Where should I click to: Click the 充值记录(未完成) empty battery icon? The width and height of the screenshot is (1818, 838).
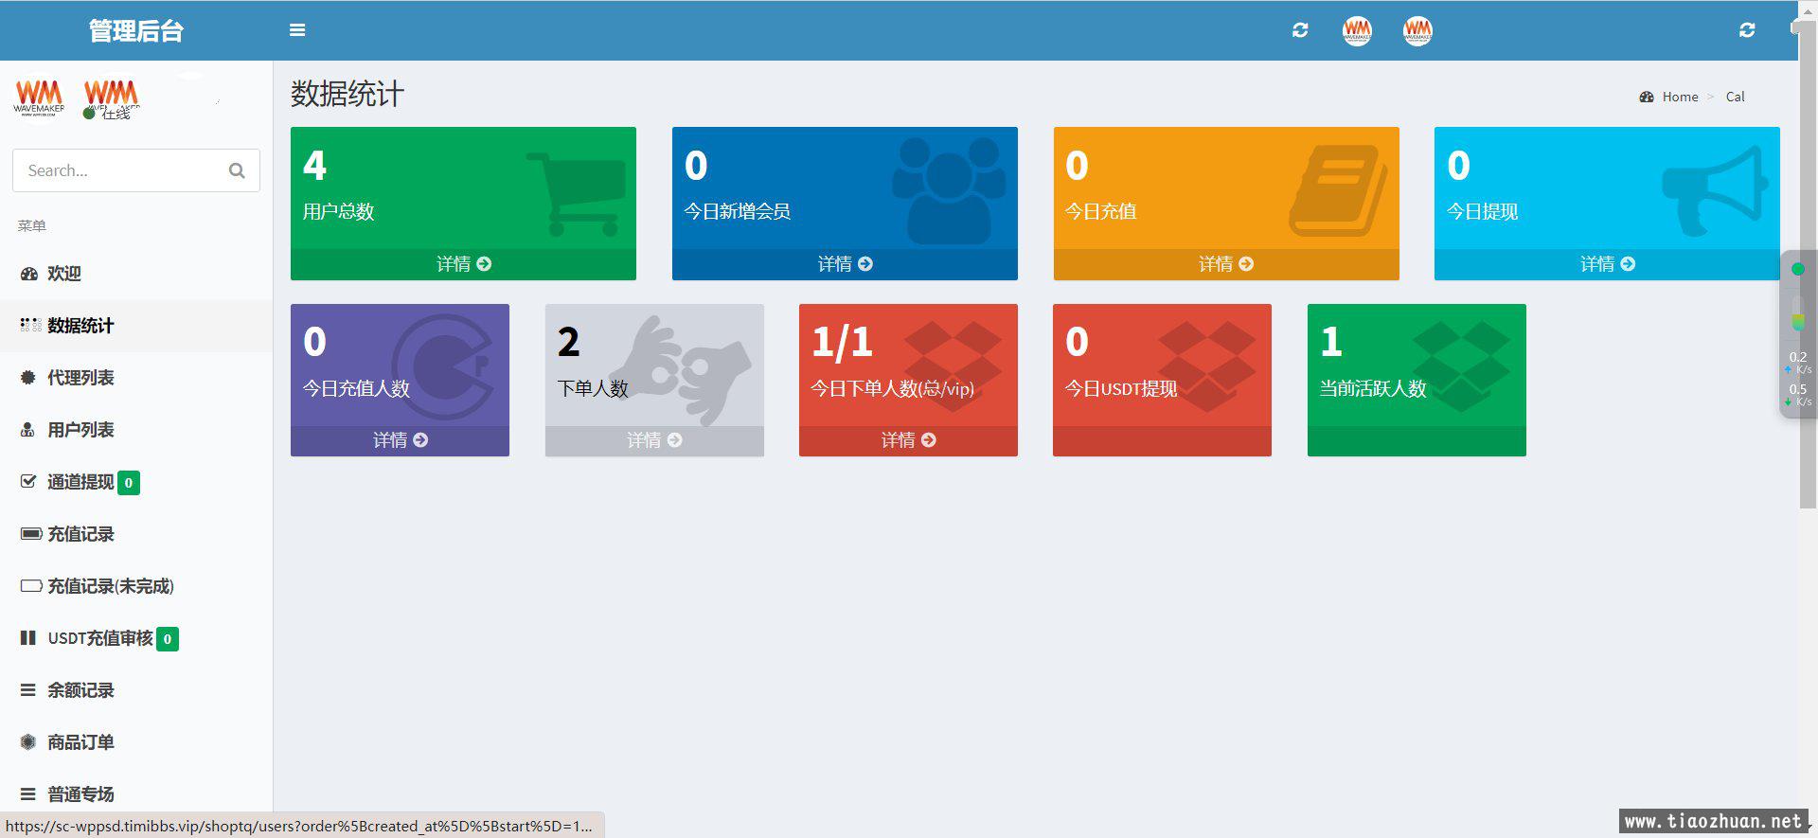[31, 586]
